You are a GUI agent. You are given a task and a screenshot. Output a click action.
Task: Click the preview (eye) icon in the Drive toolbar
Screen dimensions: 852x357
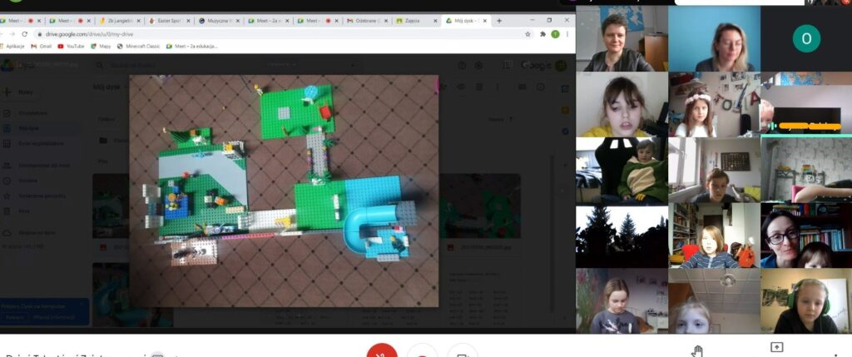coord(461,87)
